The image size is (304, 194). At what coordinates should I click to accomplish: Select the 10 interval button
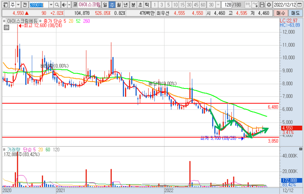pyautogui.click(x=176, y=5)
